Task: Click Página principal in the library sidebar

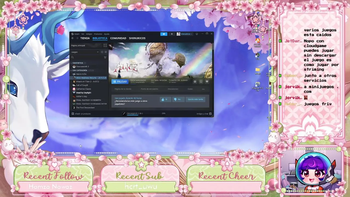Action: pyautogui.click(x=78, y=45)
